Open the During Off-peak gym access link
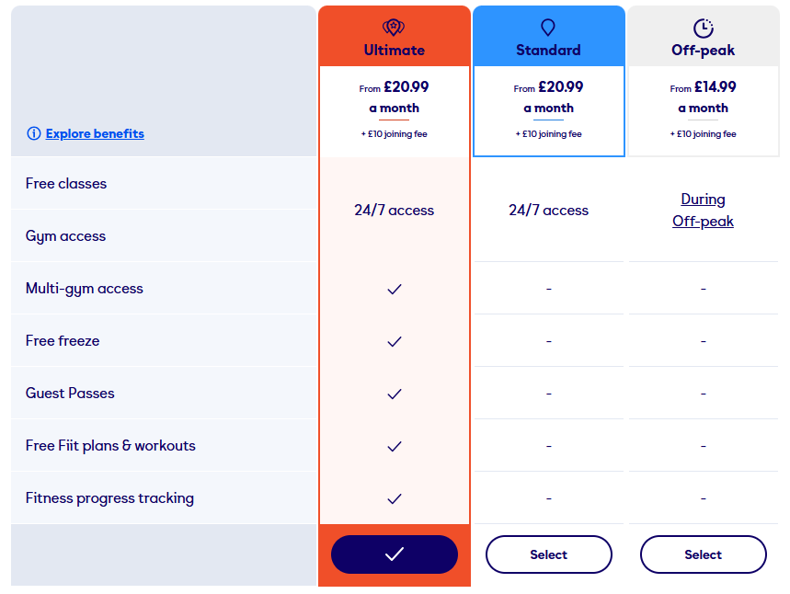Viewport: 790px width, 594px height. point(703,210)
